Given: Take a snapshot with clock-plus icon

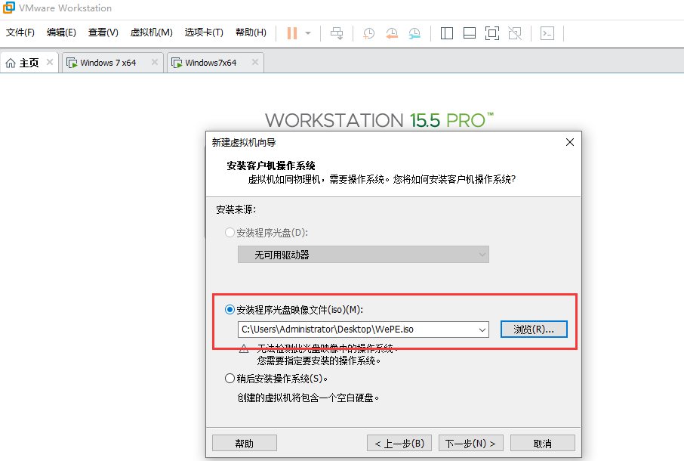Looking at the screenshot, I should (x=368, y=33).
